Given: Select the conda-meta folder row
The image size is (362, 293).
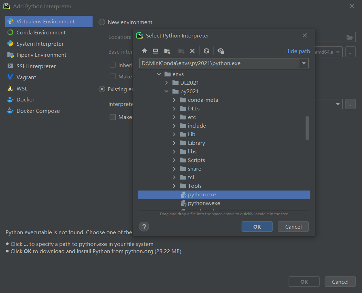Looking at the screenshot, I should (224, 100).
